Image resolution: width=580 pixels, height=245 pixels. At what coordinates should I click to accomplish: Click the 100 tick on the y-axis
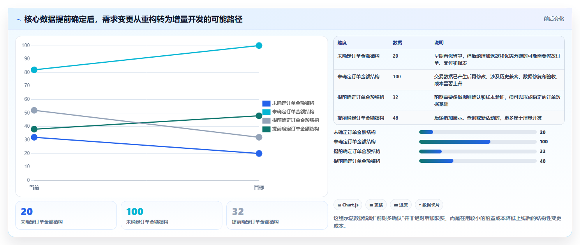pyautogui.click(x=26, y=46)
